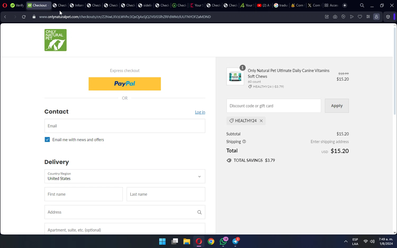
Task: Click the Discount code or gift card field
Action: coord(274,106)
